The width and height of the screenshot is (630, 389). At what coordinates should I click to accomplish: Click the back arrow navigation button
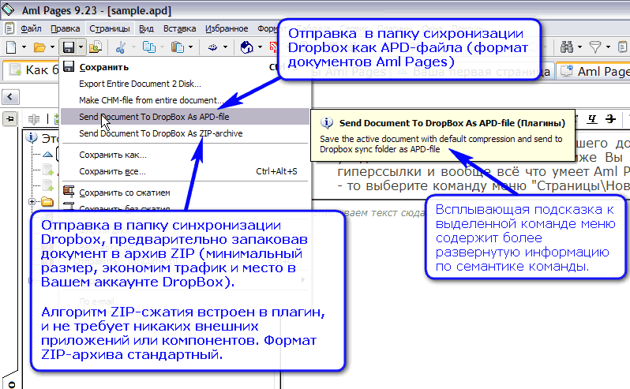click(x=10, y=97)
